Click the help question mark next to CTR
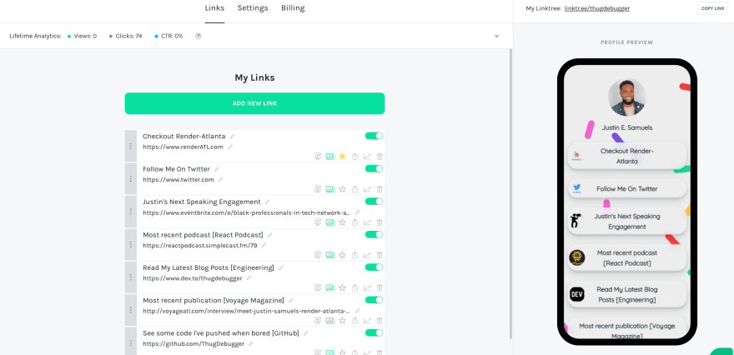Screen dimensions: 734x355 (x=199, y=36)
